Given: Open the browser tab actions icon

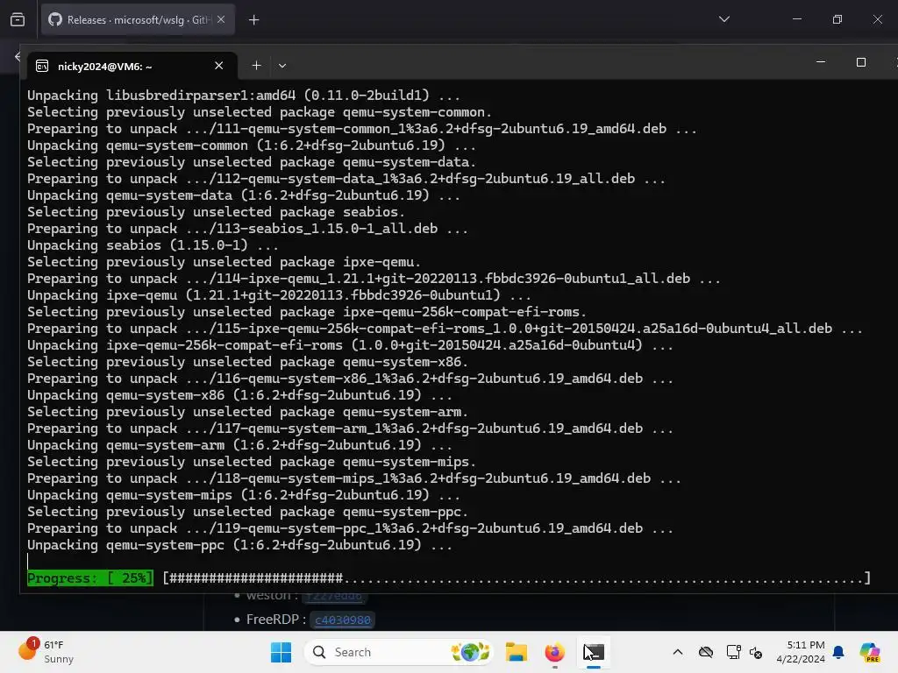Looking at the screenshot, I should (18, 20).
